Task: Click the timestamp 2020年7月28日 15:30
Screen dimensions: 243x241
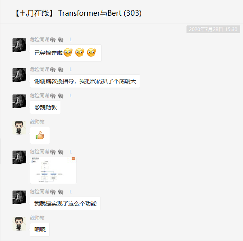Action: pos(213,29)
